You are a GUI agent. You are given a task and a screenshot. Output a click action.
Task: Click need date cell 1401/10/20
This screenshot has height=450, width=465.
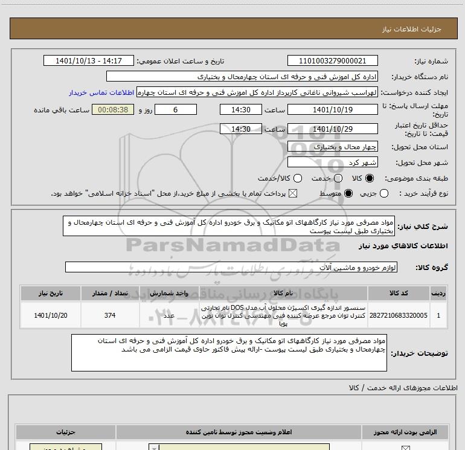[x=50, y=315]
